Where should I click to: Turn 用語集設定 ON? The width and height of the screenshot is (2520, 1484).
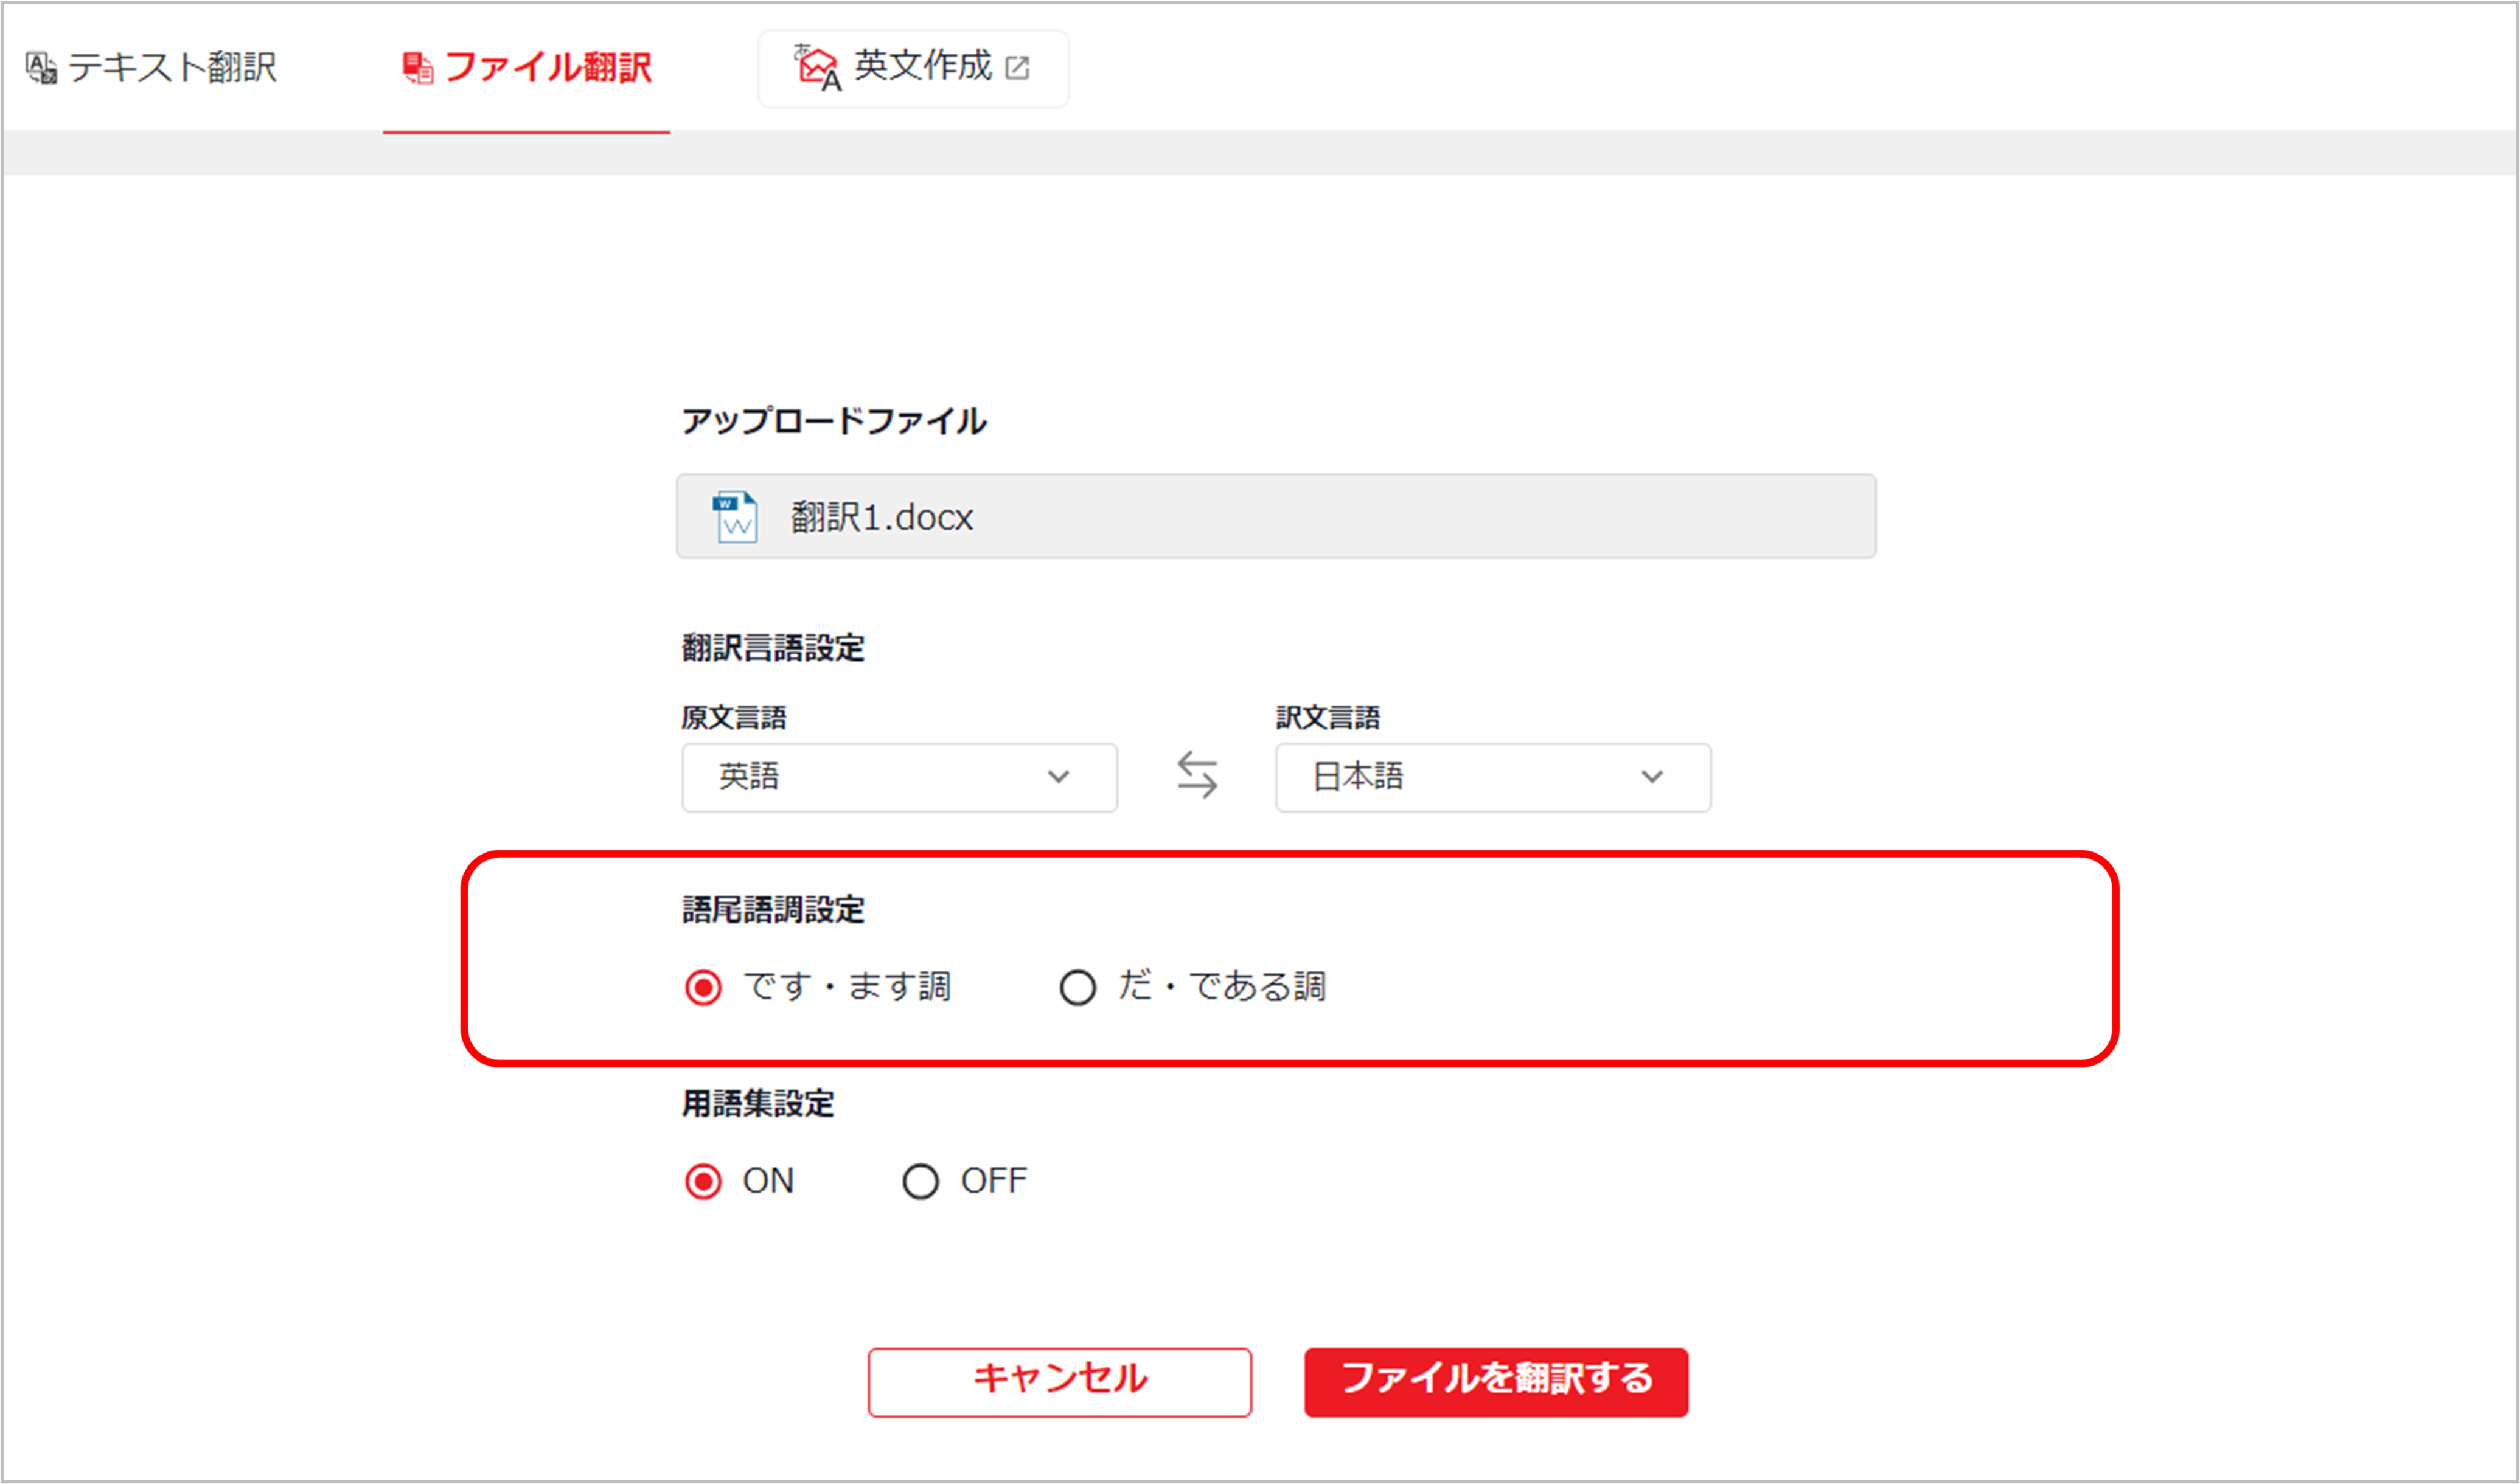703,1182
